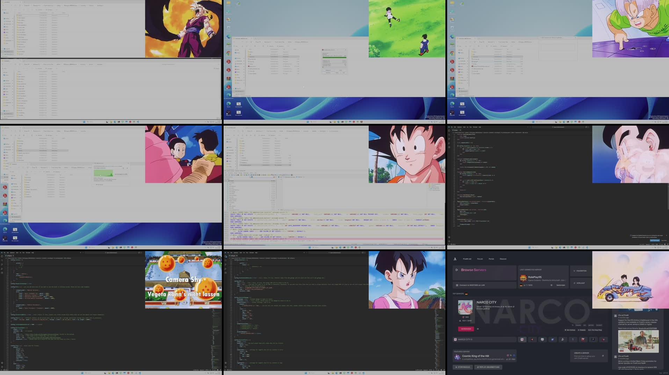Open Edit menu in VS Code with update notification
This screenshot has width=669, height=375.
455,127
